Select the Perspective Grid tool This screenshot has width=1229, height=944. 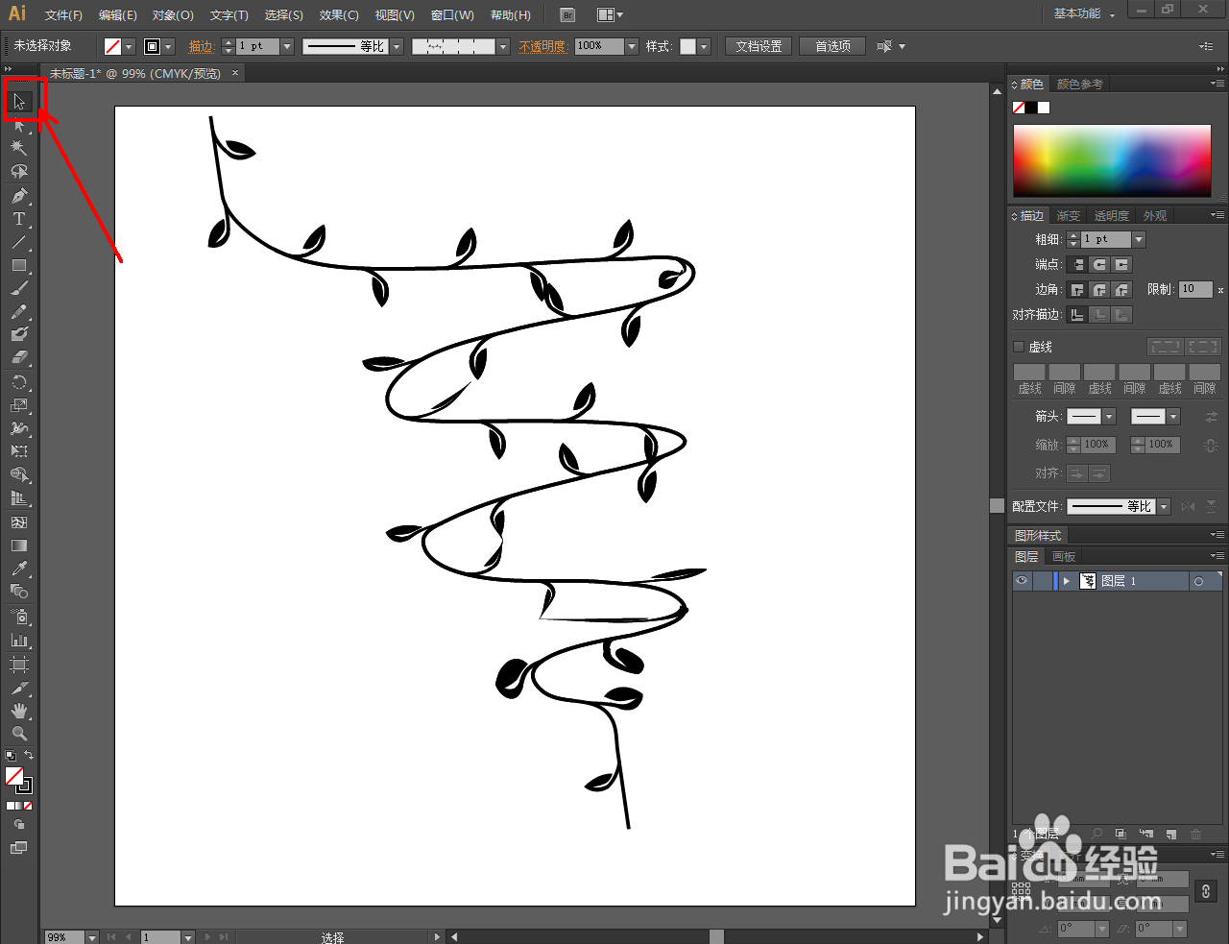point(19,497)
